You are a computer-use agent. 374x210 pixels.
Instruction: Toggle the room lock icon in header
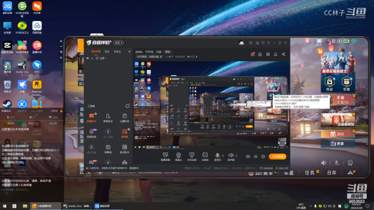pos(260,54)
